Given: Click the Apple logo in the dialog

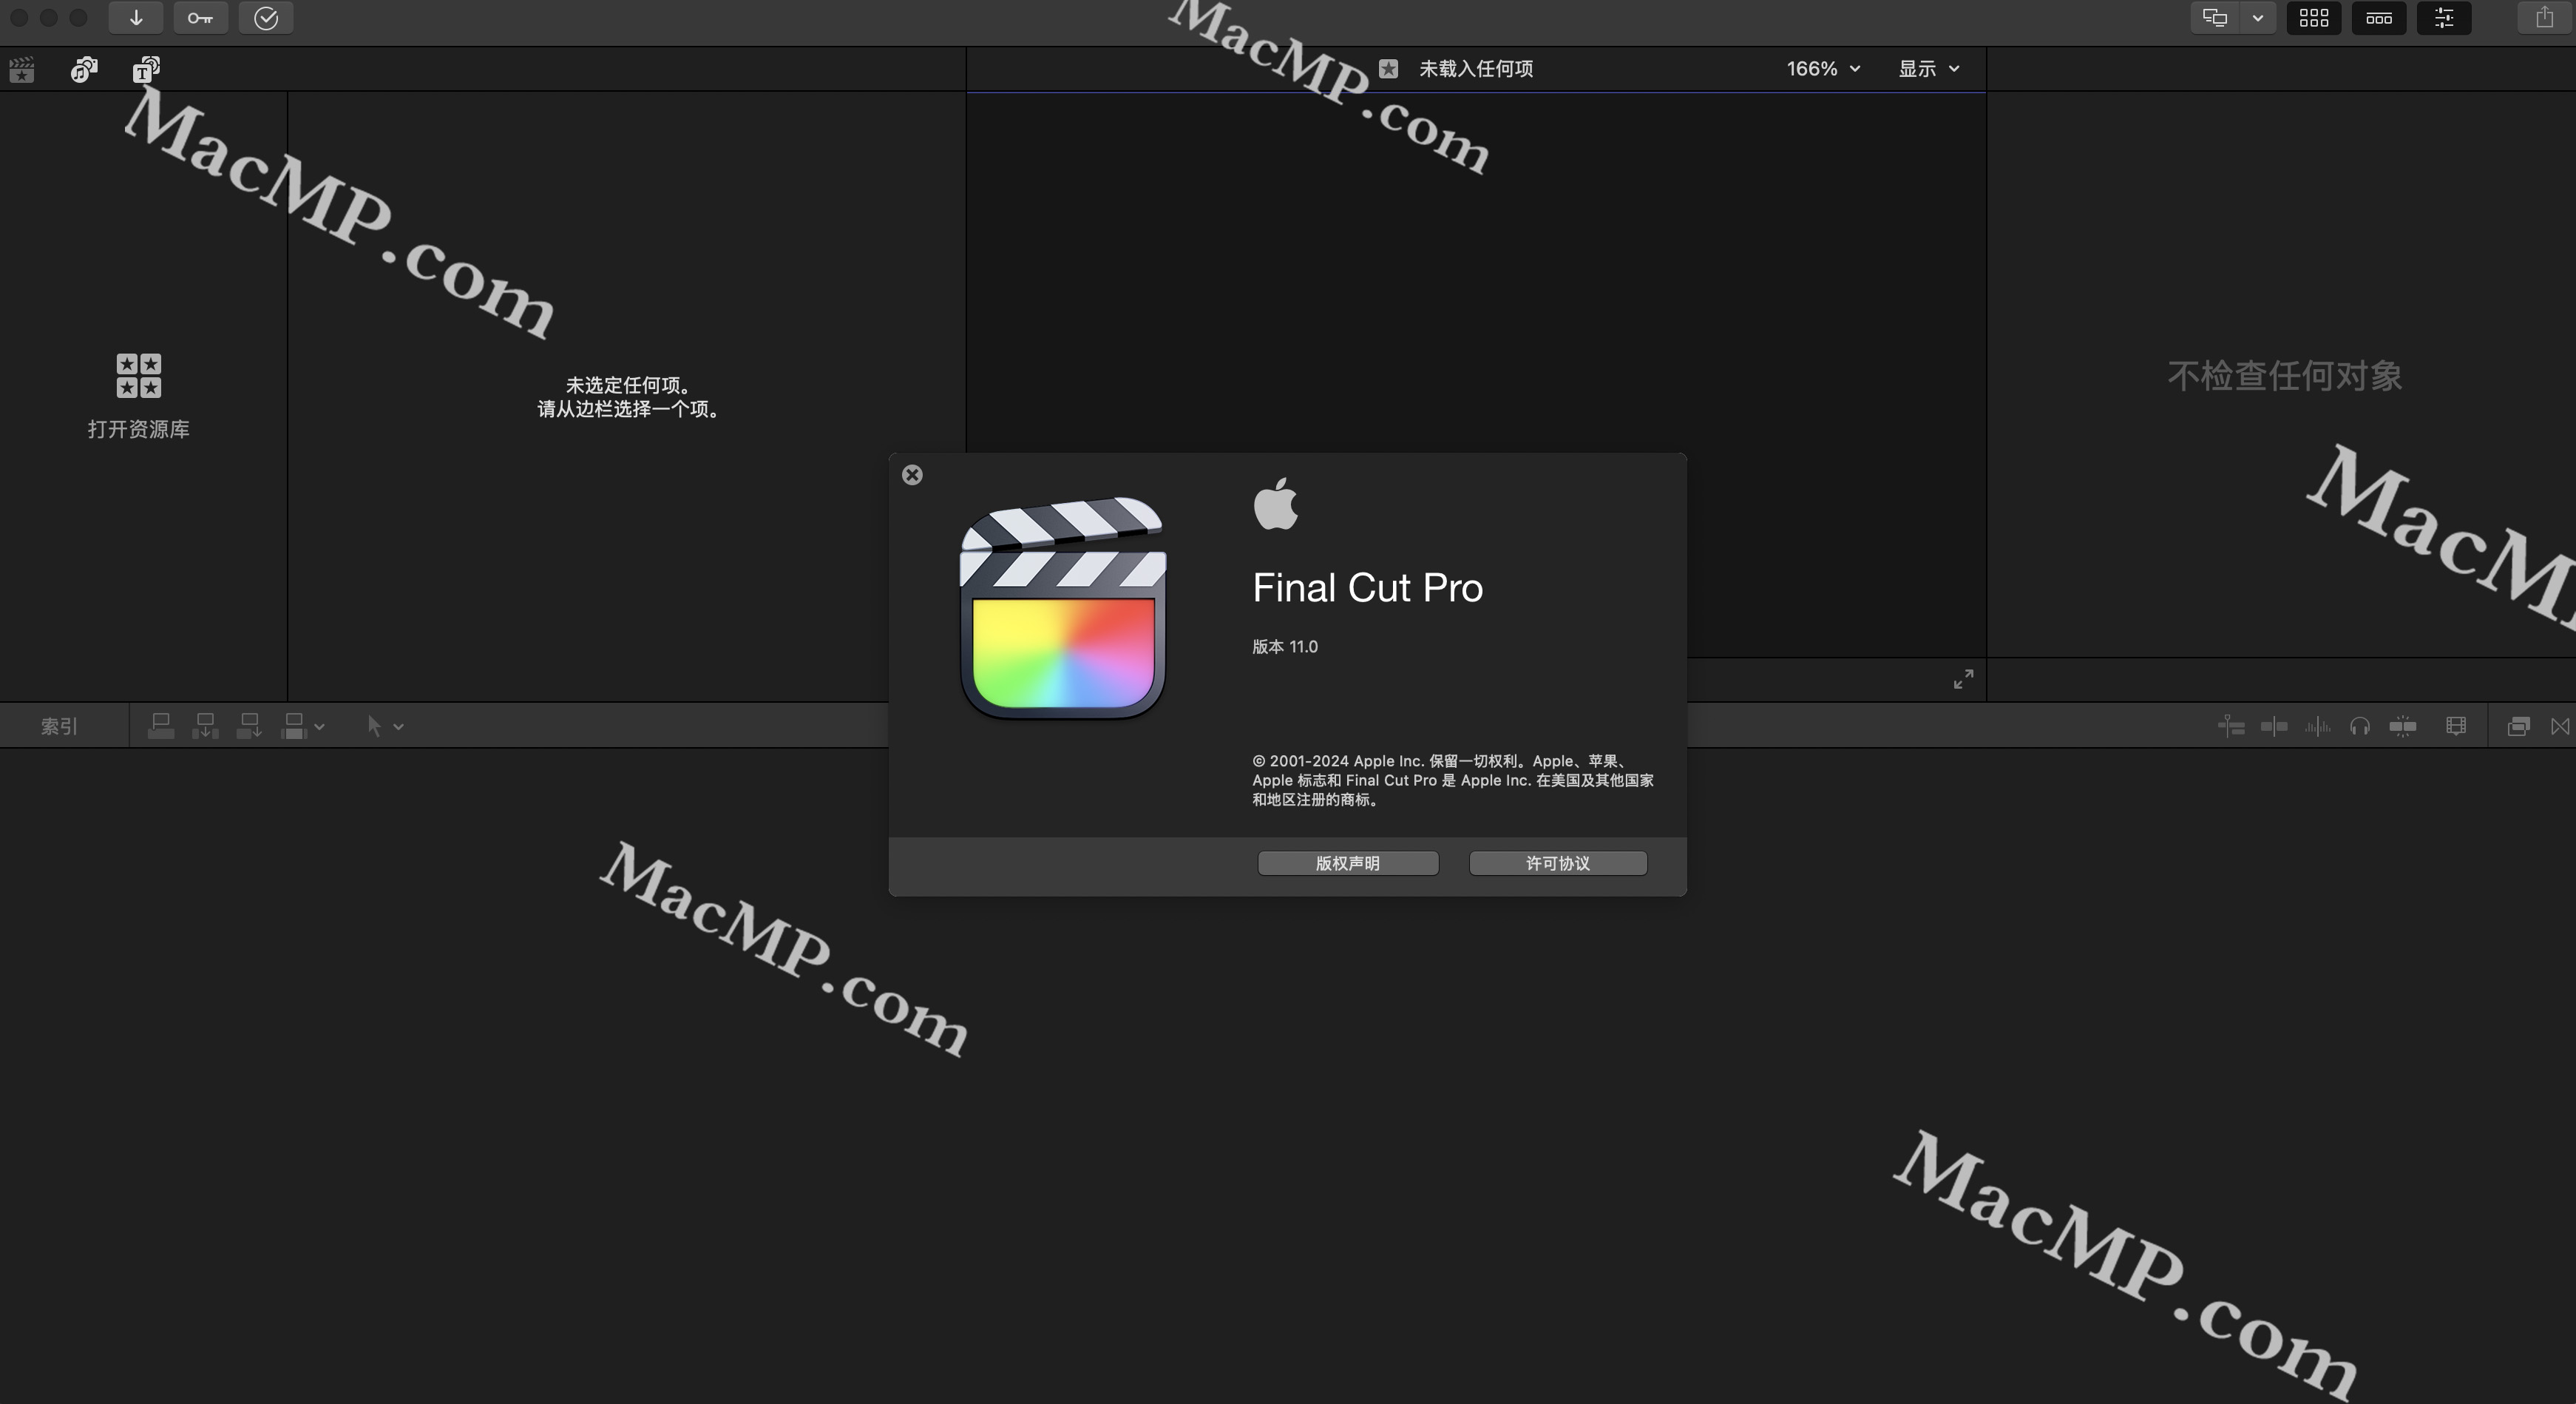Looking at the screenshot, I should (x=1276, y=503).
